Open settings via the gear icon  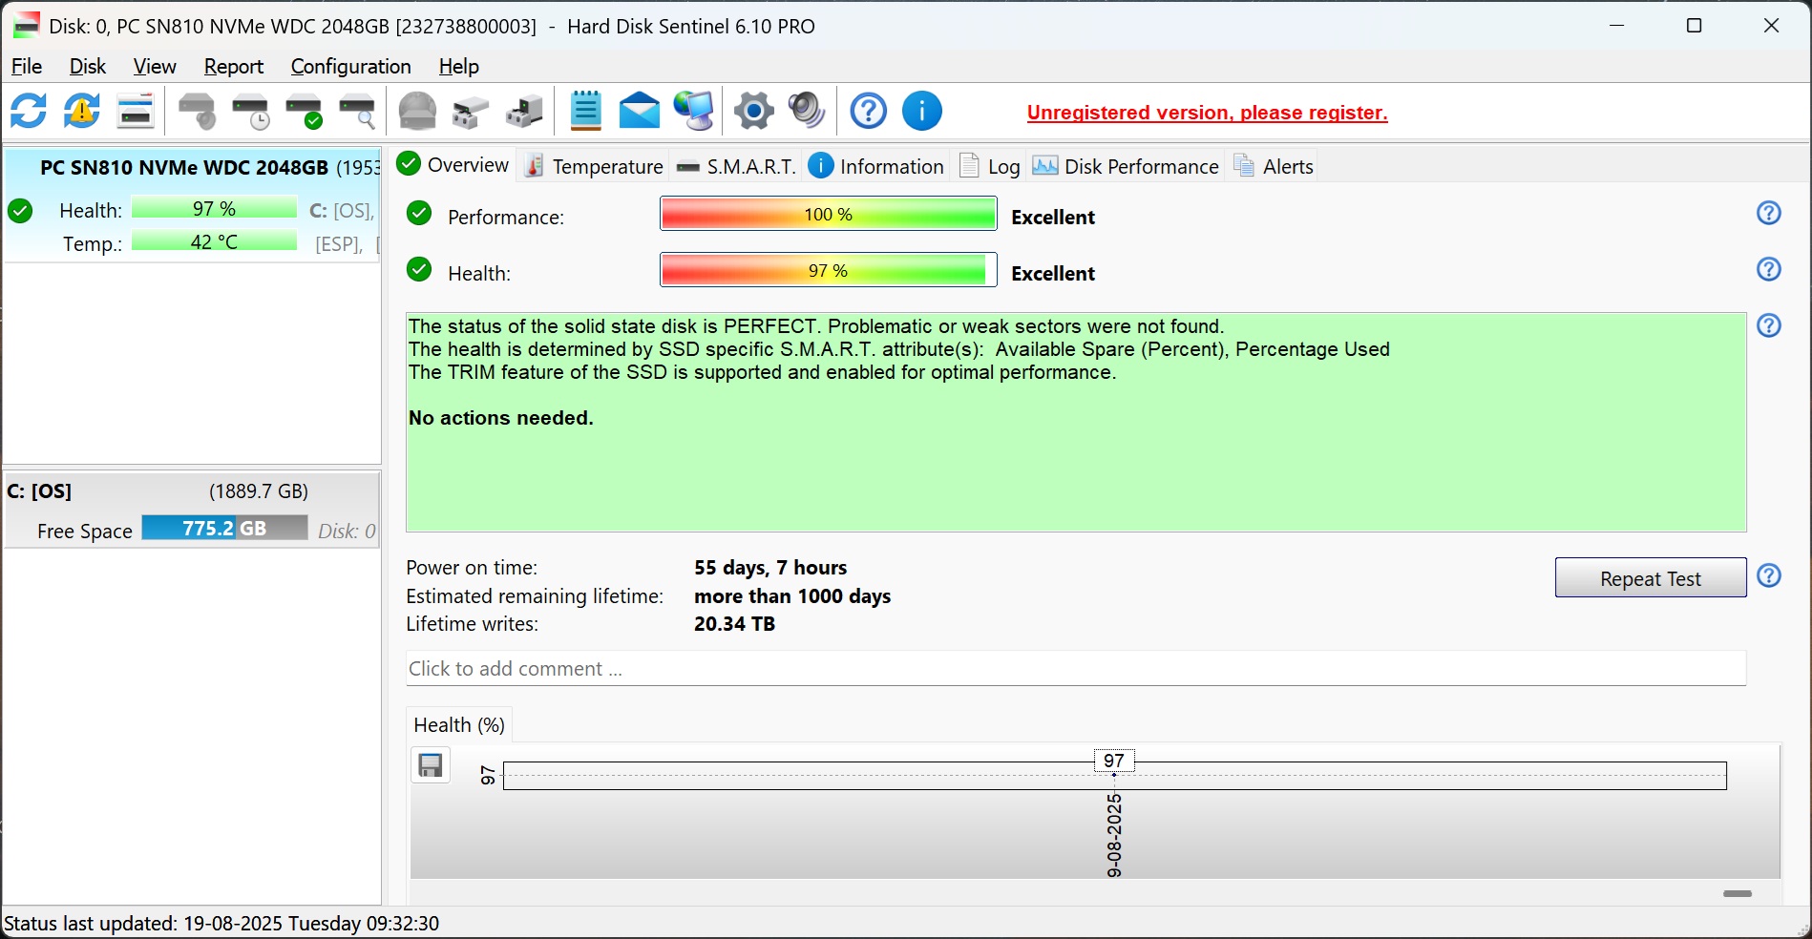click(754, 111)
